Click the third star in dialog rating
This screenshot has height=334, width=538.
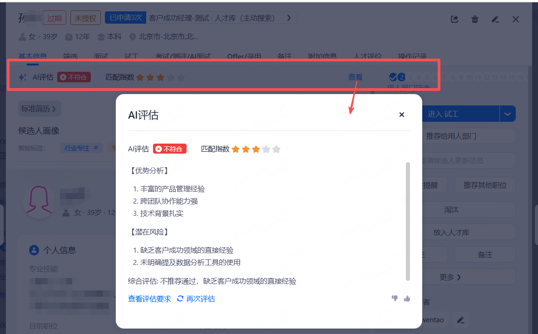pos(256,149)
